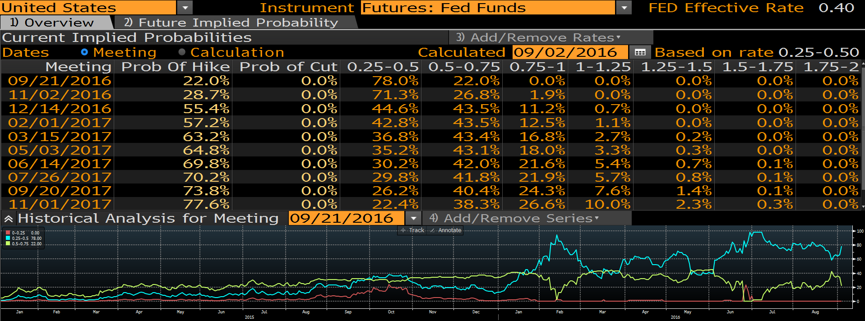Expand the meeting date 09/21/2016 dropdown

tap(413, 219)
